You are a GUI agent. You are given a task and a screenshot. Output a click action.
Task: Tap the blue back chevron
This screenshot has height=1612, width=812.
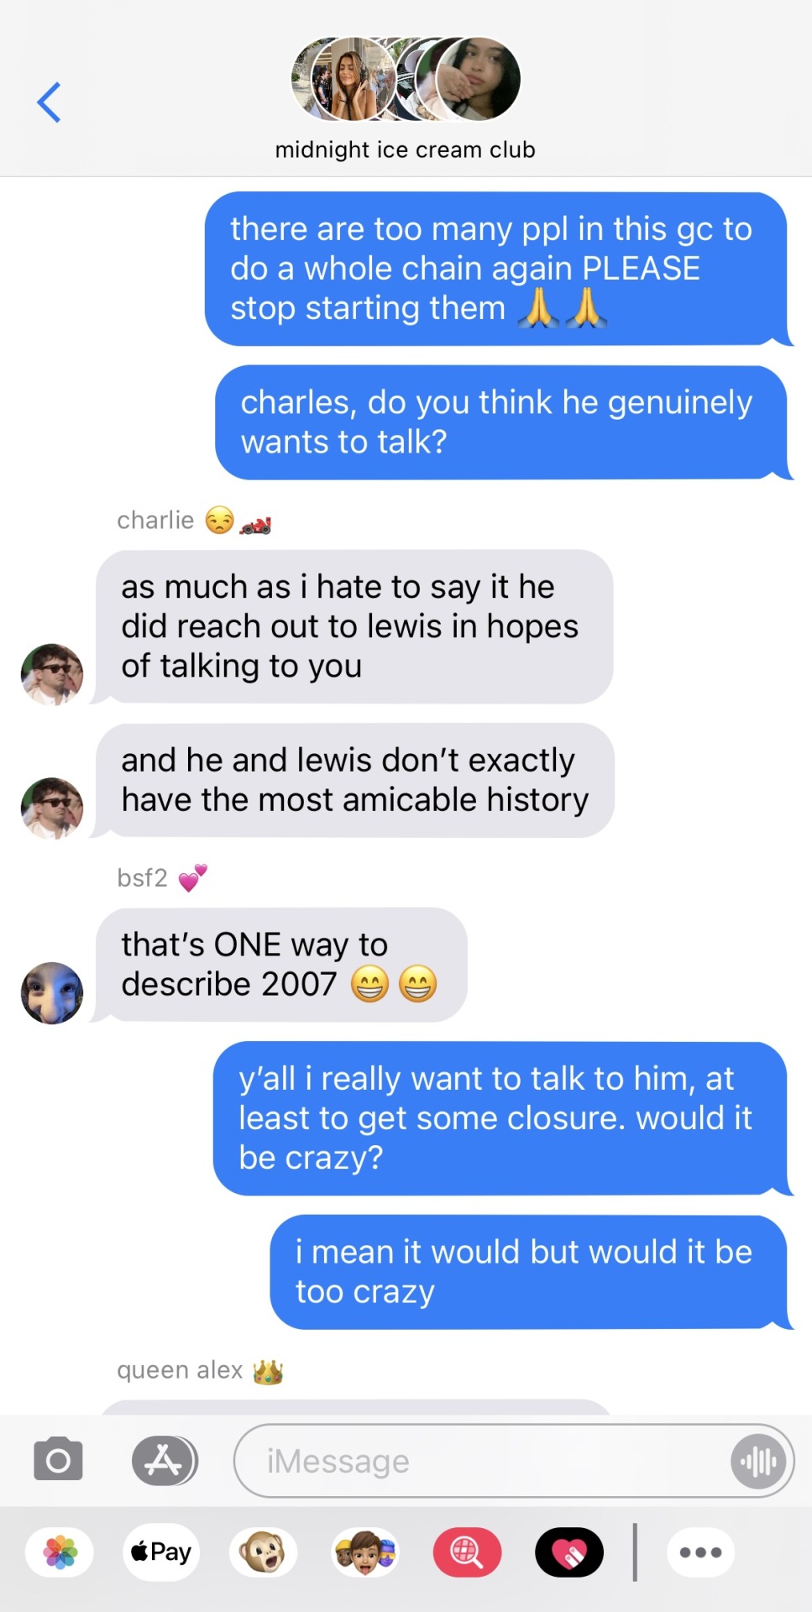[49, 102]
